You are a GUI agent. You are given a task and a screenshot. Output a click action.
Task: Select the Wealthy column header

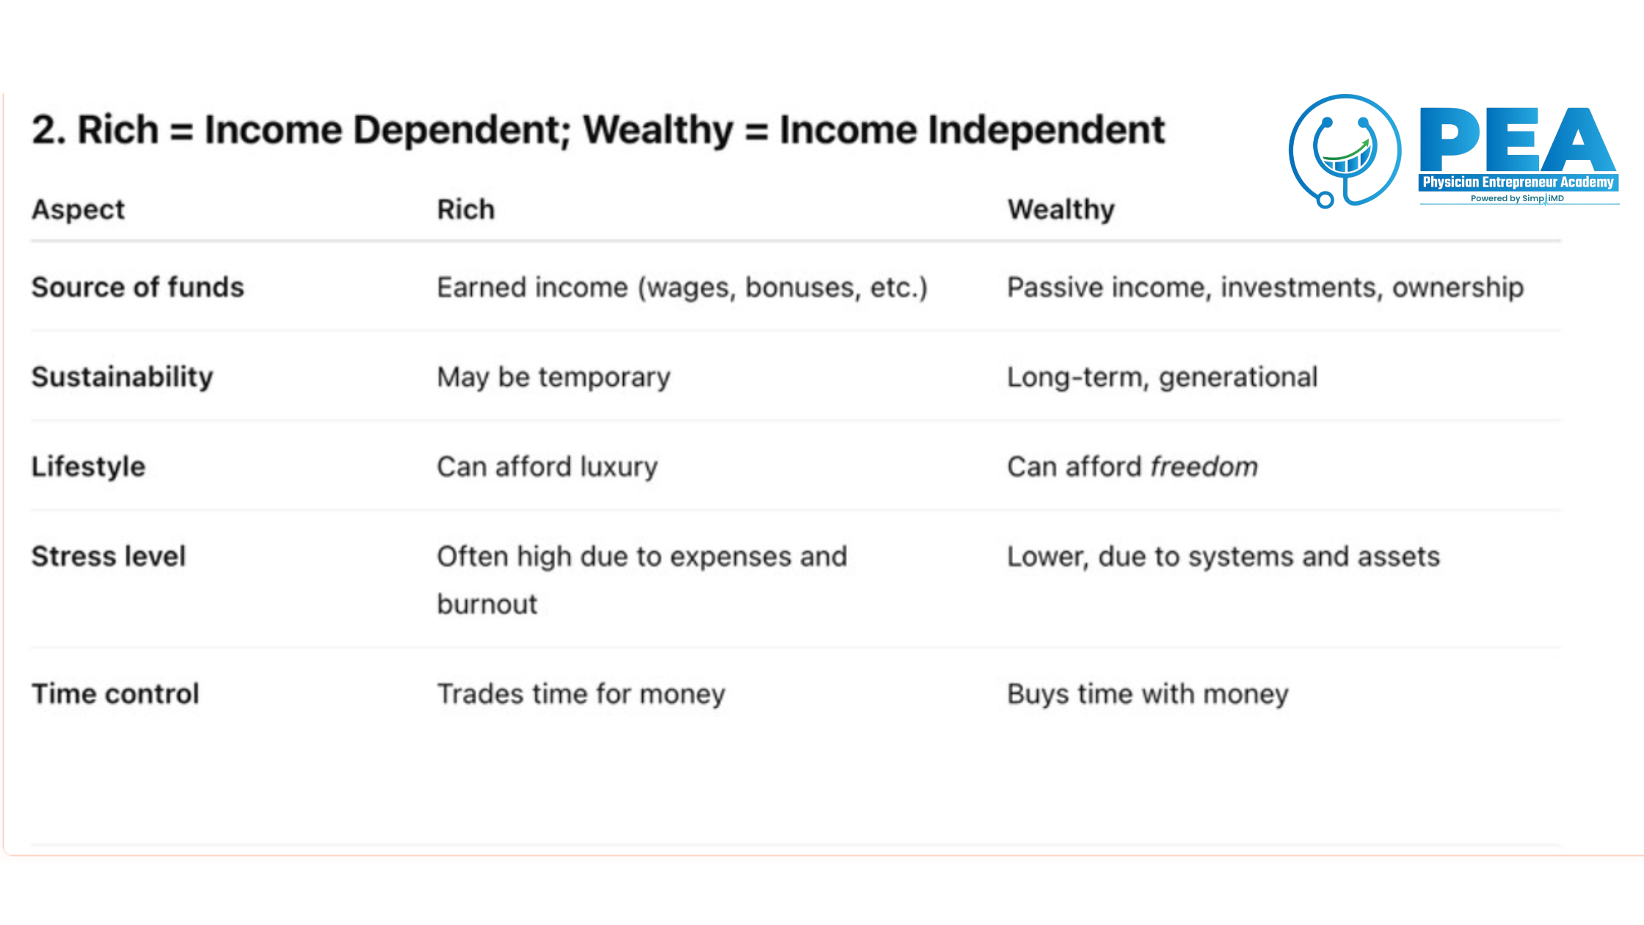pos(1061,210)
